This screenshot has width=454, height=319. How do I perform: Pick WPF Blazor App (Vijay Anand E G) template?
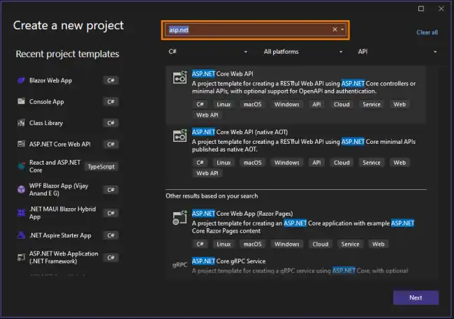[x=68, y=190]
